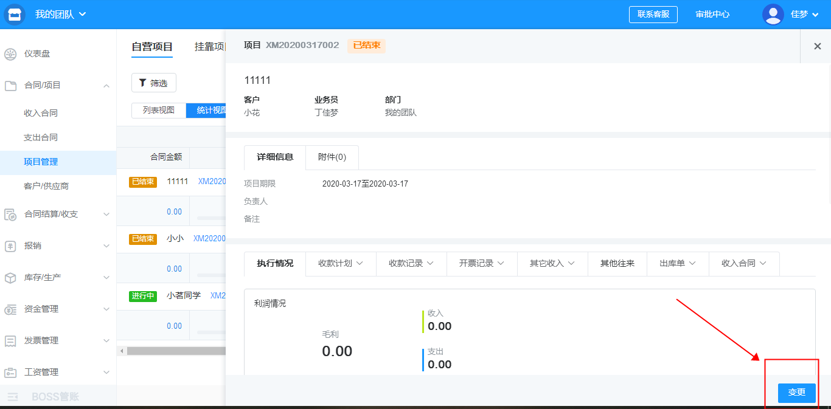Expand the 报销 section chevron
The width and height of the screenshot is (831, 409).
click(106, 246)
